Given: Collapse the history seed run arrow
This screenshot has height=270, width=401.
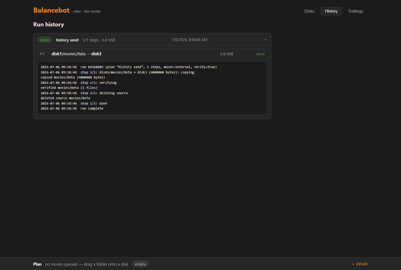Looking at the screenshot, I should coord(265,40).
